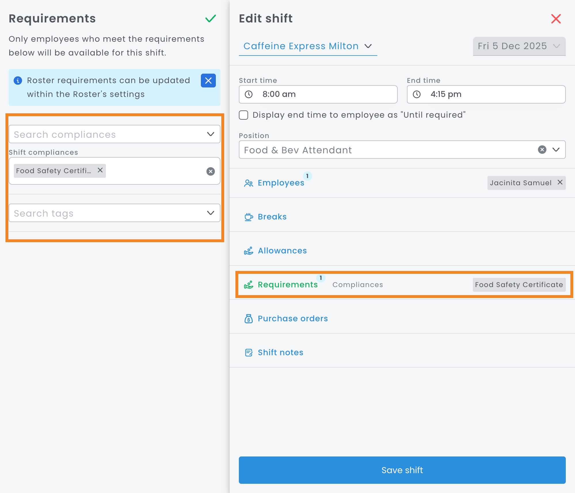Enable "Until required" end time display
Image resolution: width=575 pixels, height=493 pixels.
point(243,115)
